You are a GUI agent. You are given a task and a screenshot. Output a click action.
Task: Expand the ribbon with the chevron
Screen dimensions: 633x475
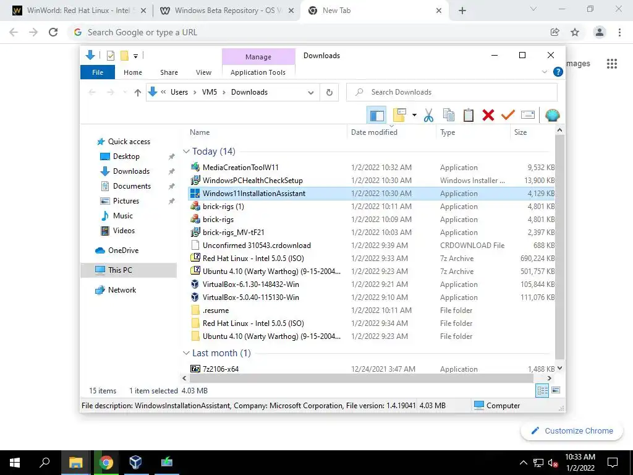[545, 72]
